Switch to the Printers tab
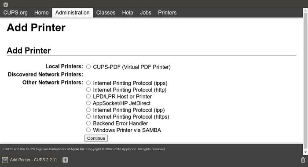The image size is (308, 167). [x=167, y=13]
